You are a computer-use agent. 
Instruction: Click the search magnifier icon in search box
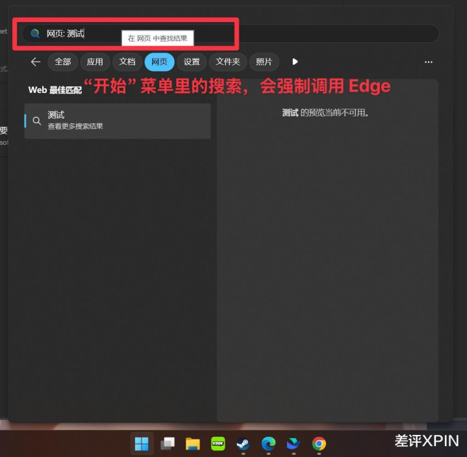pos(35,33)
